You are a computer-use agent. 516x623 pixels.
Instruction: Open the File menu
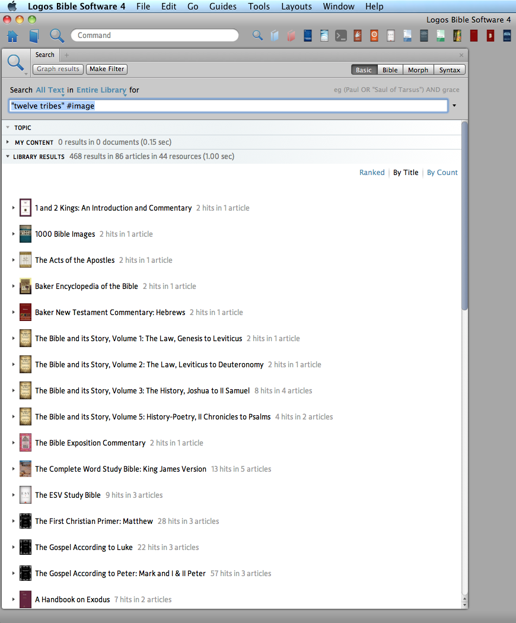(x=143, y=7)
